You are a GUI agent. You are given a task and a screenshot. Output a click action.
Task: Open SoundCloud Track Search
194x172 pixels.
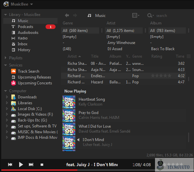29,71
